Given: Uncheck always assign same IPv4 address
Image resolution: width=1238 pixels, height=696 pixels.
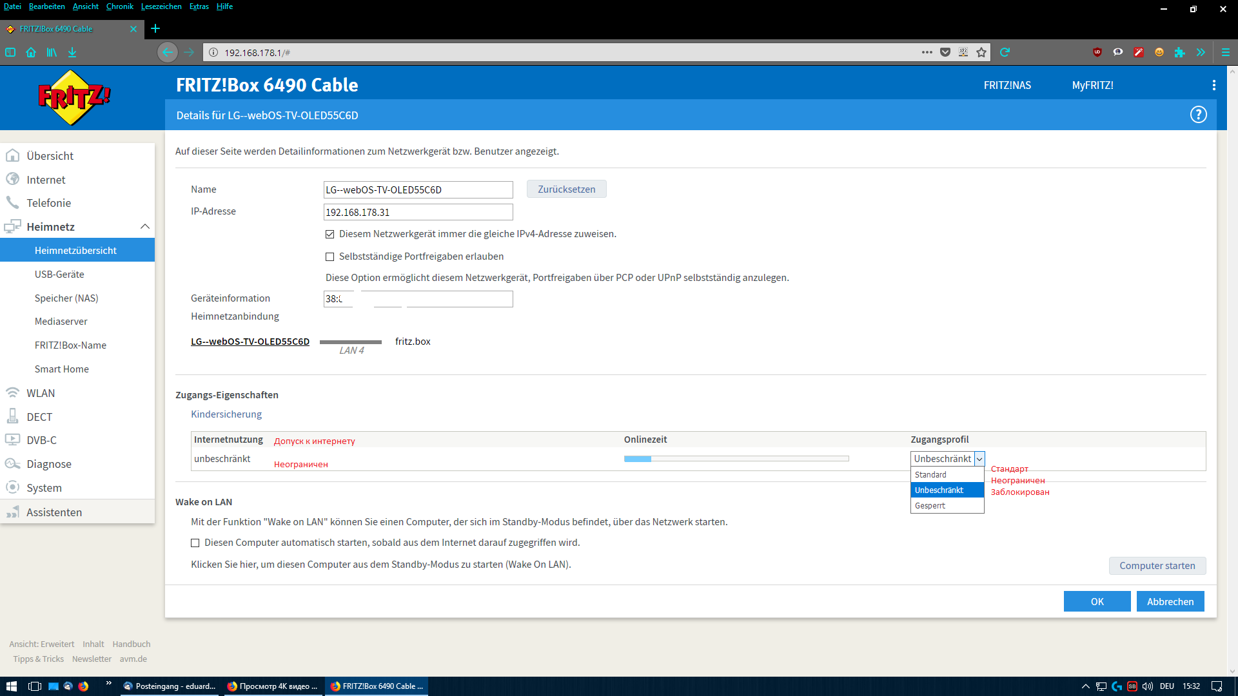Looking at the screenshot, I should 329,234.
